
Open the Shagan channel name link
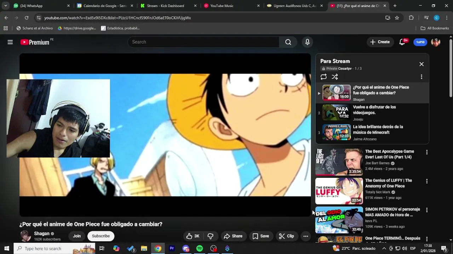click(x=42, y=234)
